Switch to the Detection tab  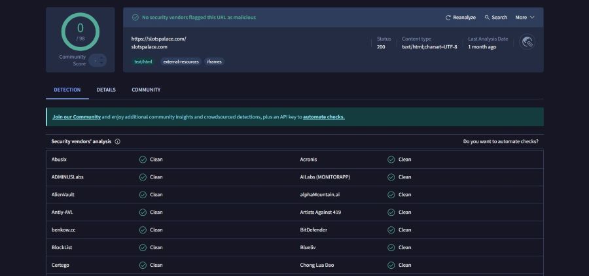pyautogui.click(x=67, y=90)
